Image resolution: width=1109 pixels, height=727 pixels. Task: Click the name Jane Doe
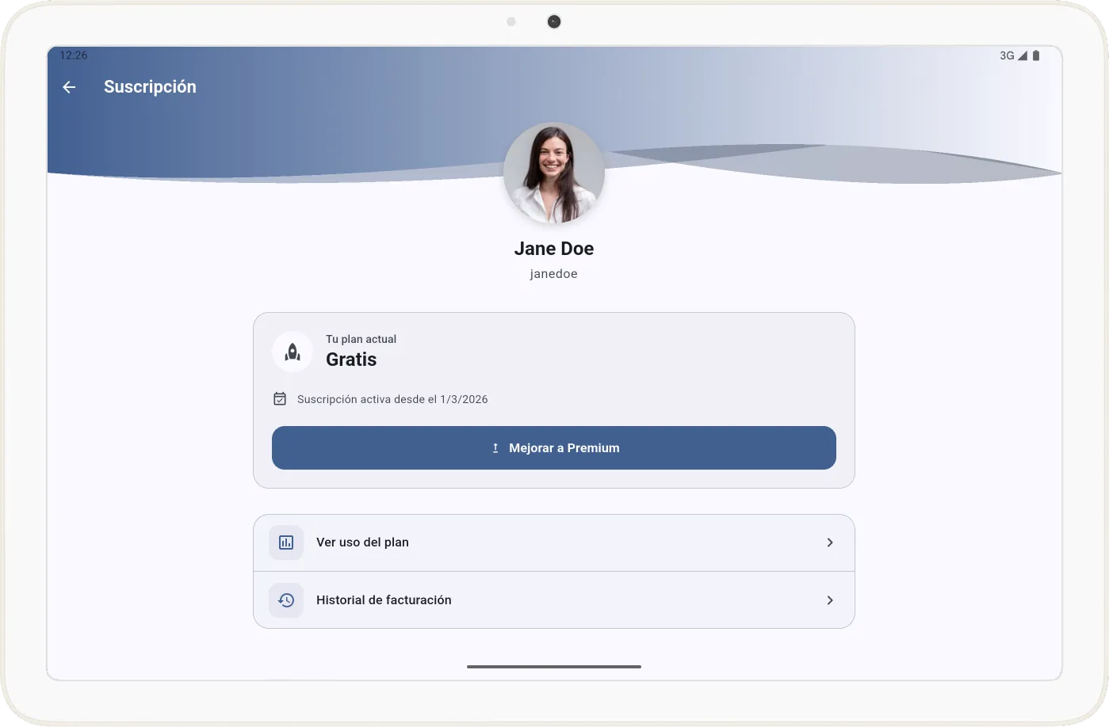[554, 249]
